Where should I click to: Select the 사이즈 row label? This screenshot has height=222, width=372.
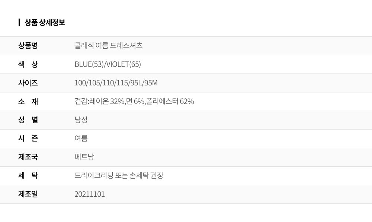pyautogui.click(x=28, y=83)
